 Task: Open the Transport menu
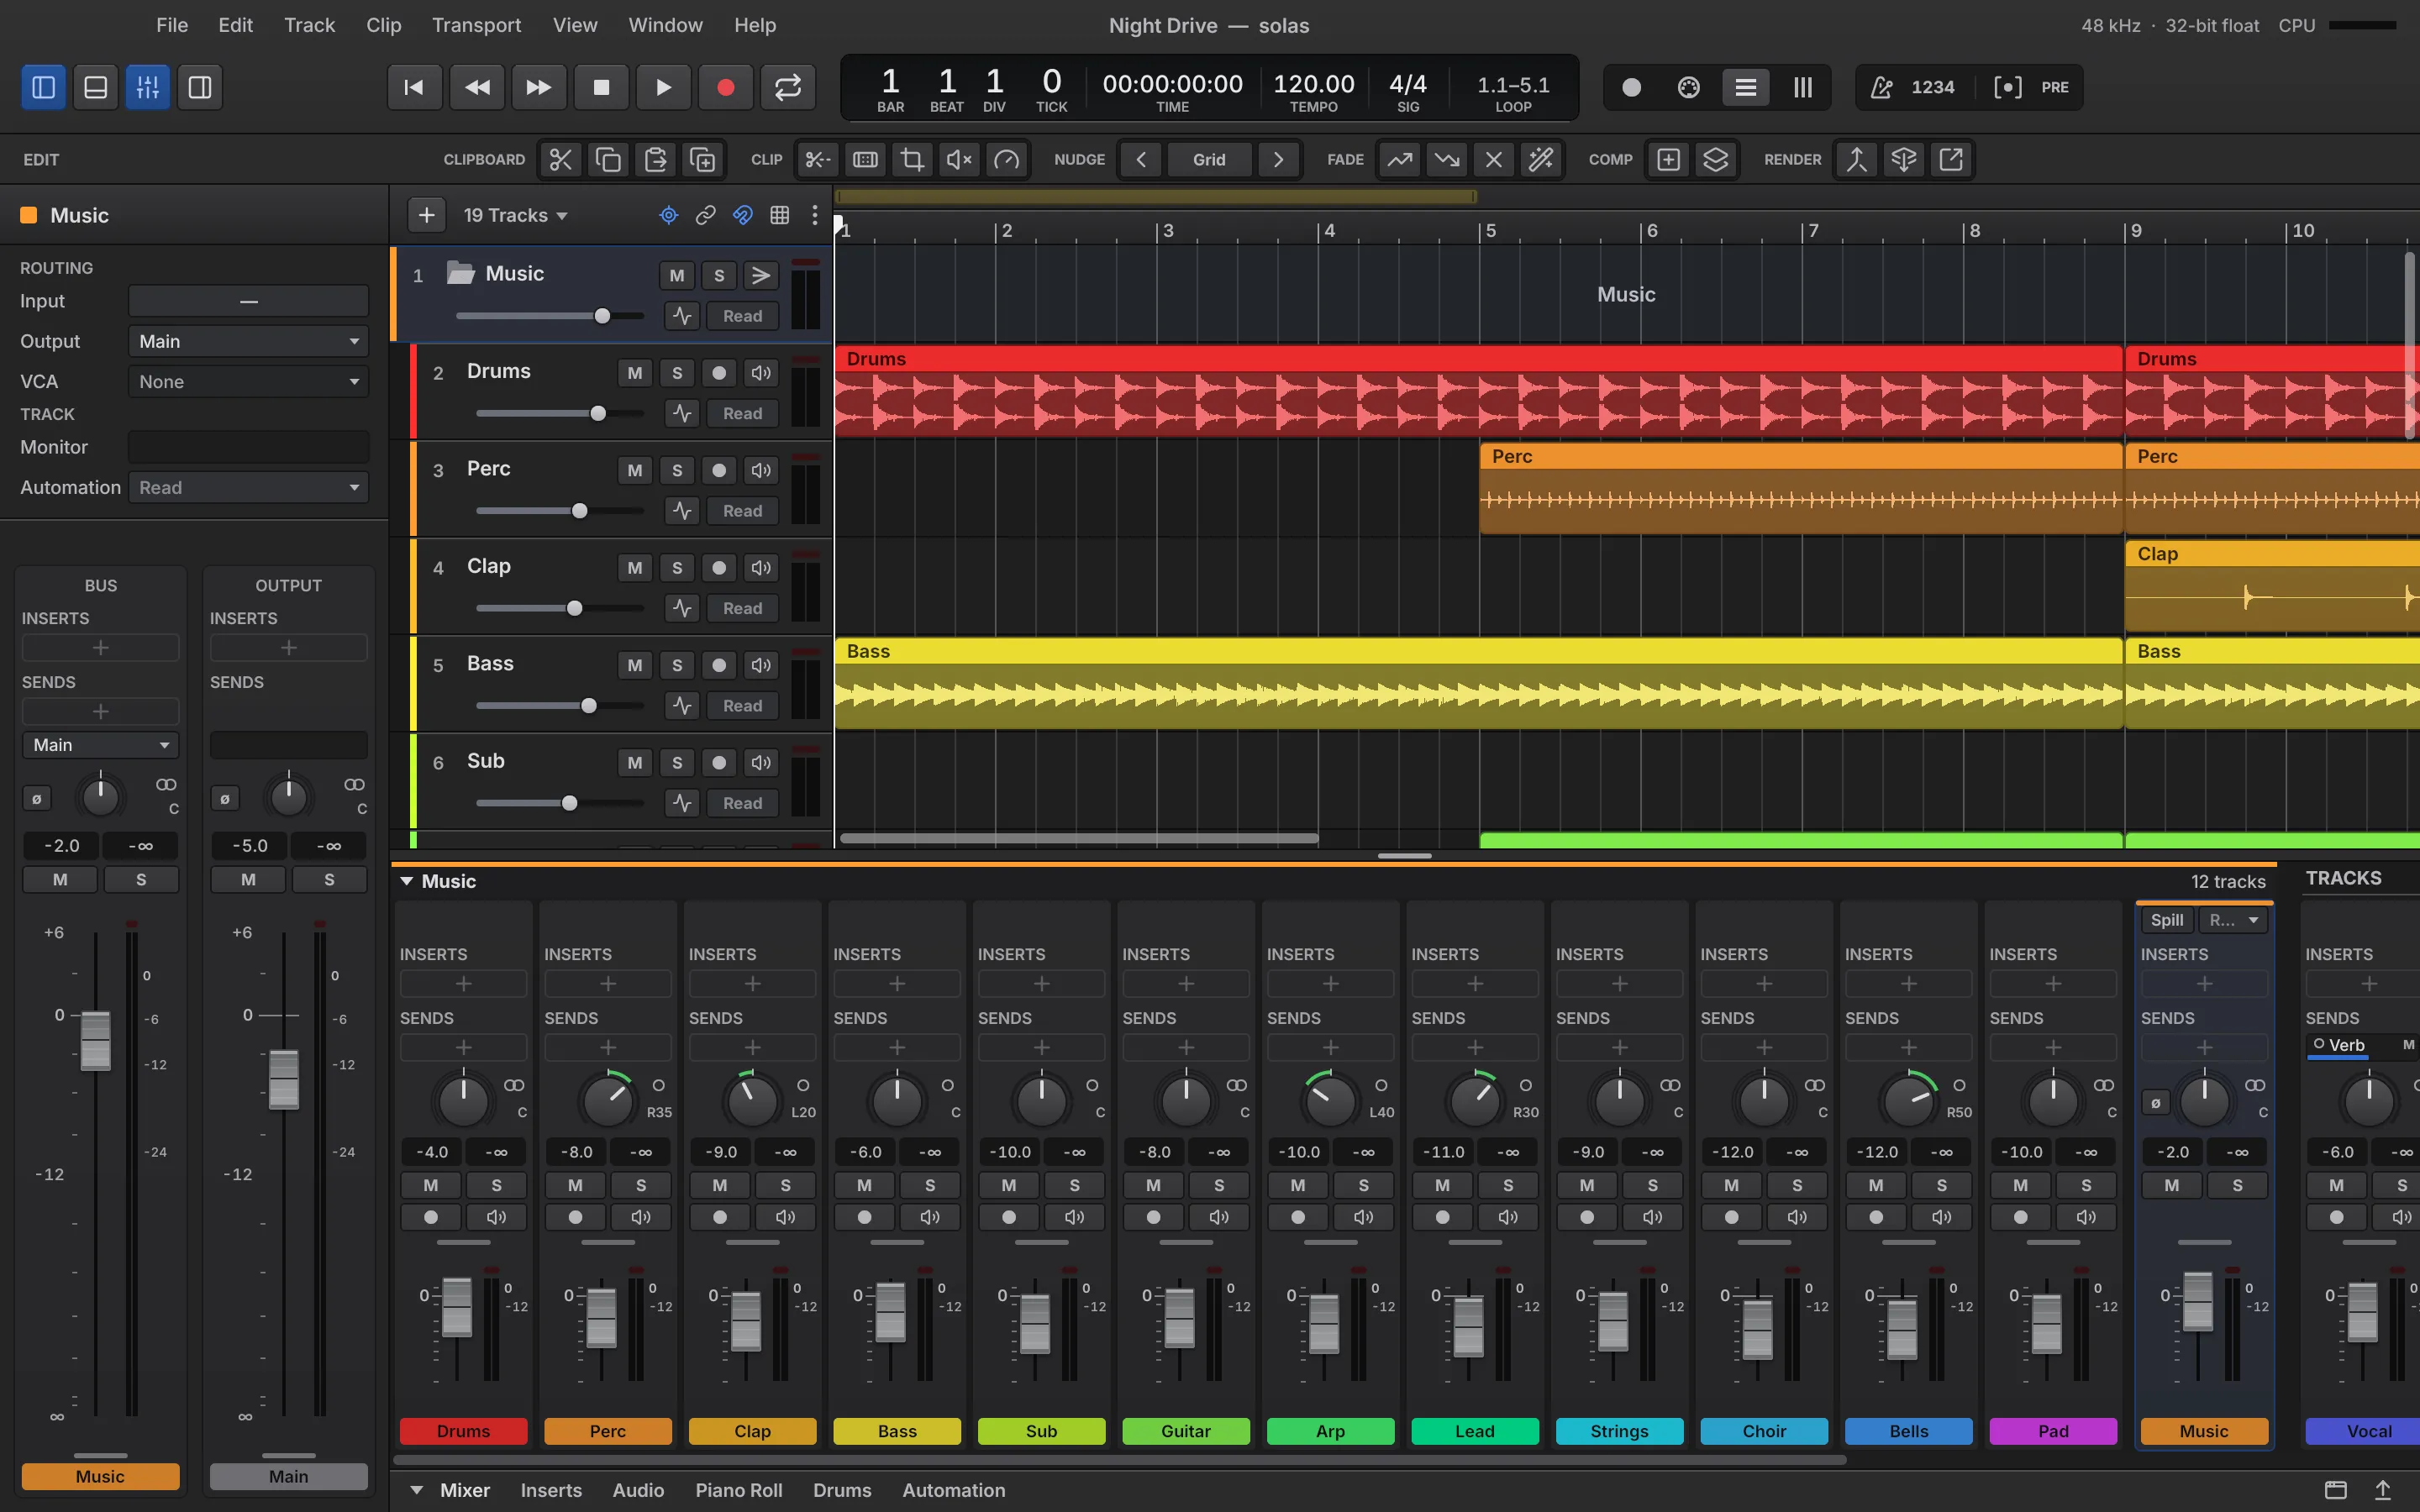tap(476, 25)
